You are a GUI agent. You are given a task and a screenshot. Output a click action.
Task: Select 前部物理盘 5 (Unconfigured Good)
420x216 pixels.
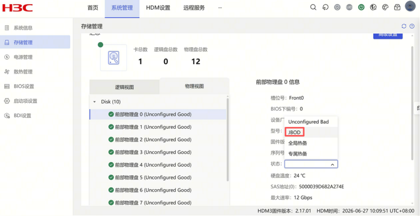(158, 178)
